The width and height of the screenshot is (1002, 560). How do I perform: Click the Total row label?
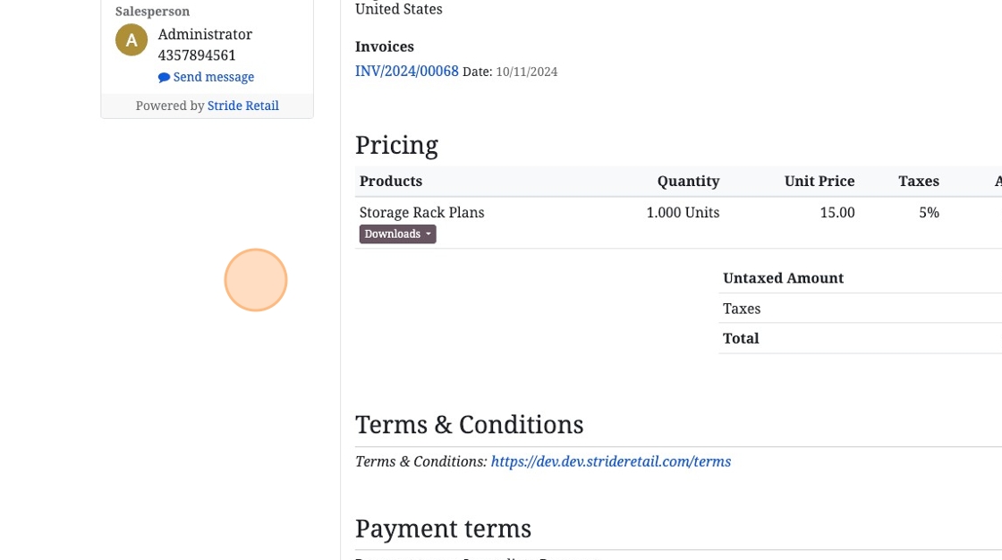coord(741,338)
